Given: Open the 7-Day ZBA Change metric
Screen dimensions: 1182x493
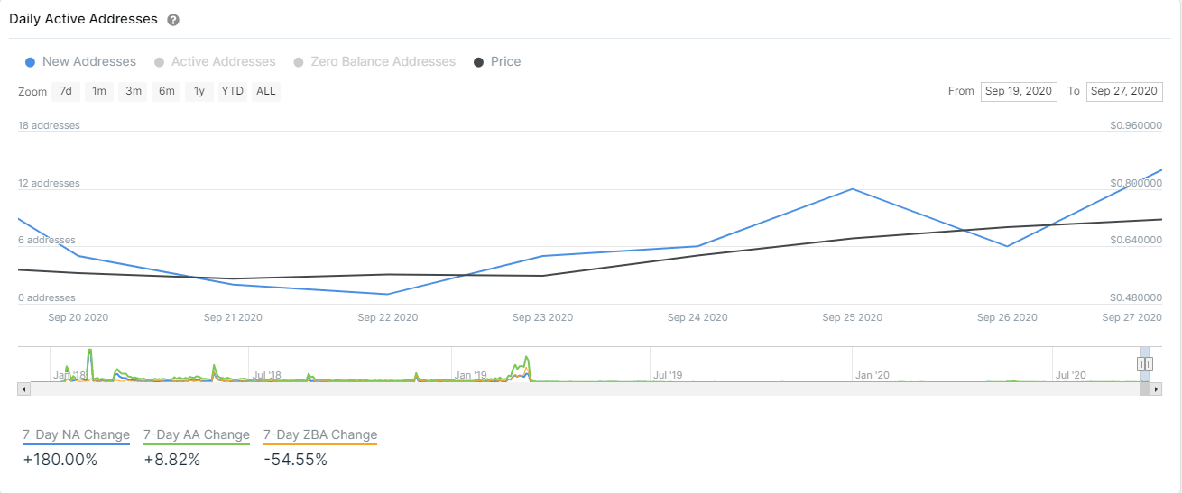Looking at the screenshot, I should 320,435.
